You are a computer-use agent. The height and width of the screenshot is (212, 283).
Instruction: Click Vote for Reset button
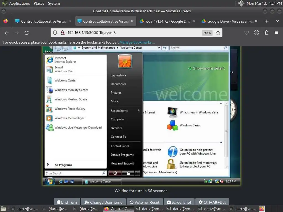[145, 202]
